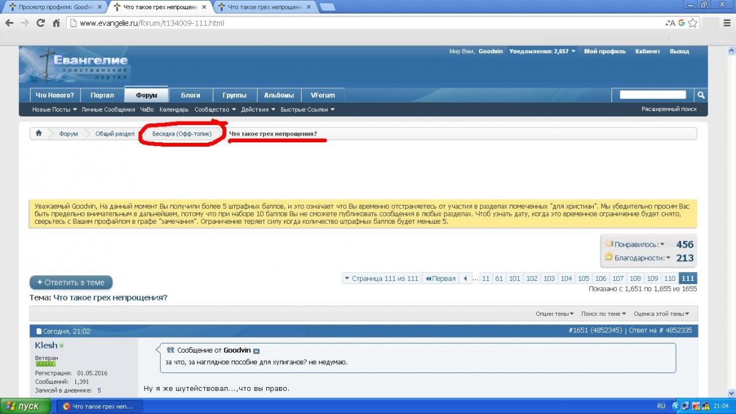Click the translate page icon in address bar
Viewport: 736px width, 414px height.
click(670, 23)
